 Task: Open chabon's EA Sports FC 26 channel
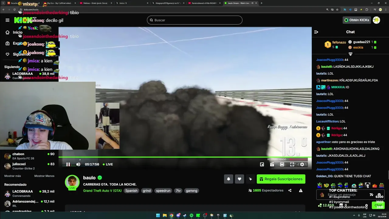coord(29,156)
